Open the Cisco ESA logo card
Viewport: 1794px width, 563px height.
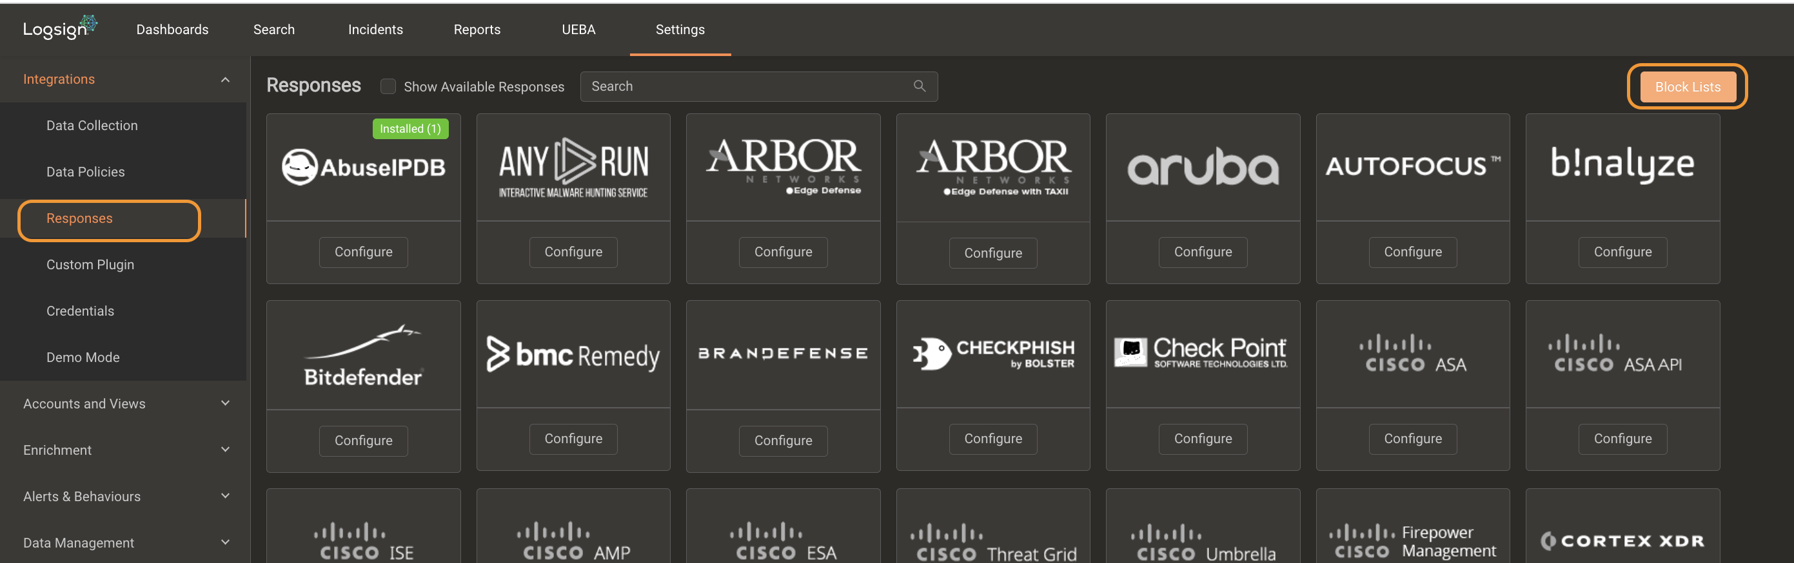coord(783,542)
